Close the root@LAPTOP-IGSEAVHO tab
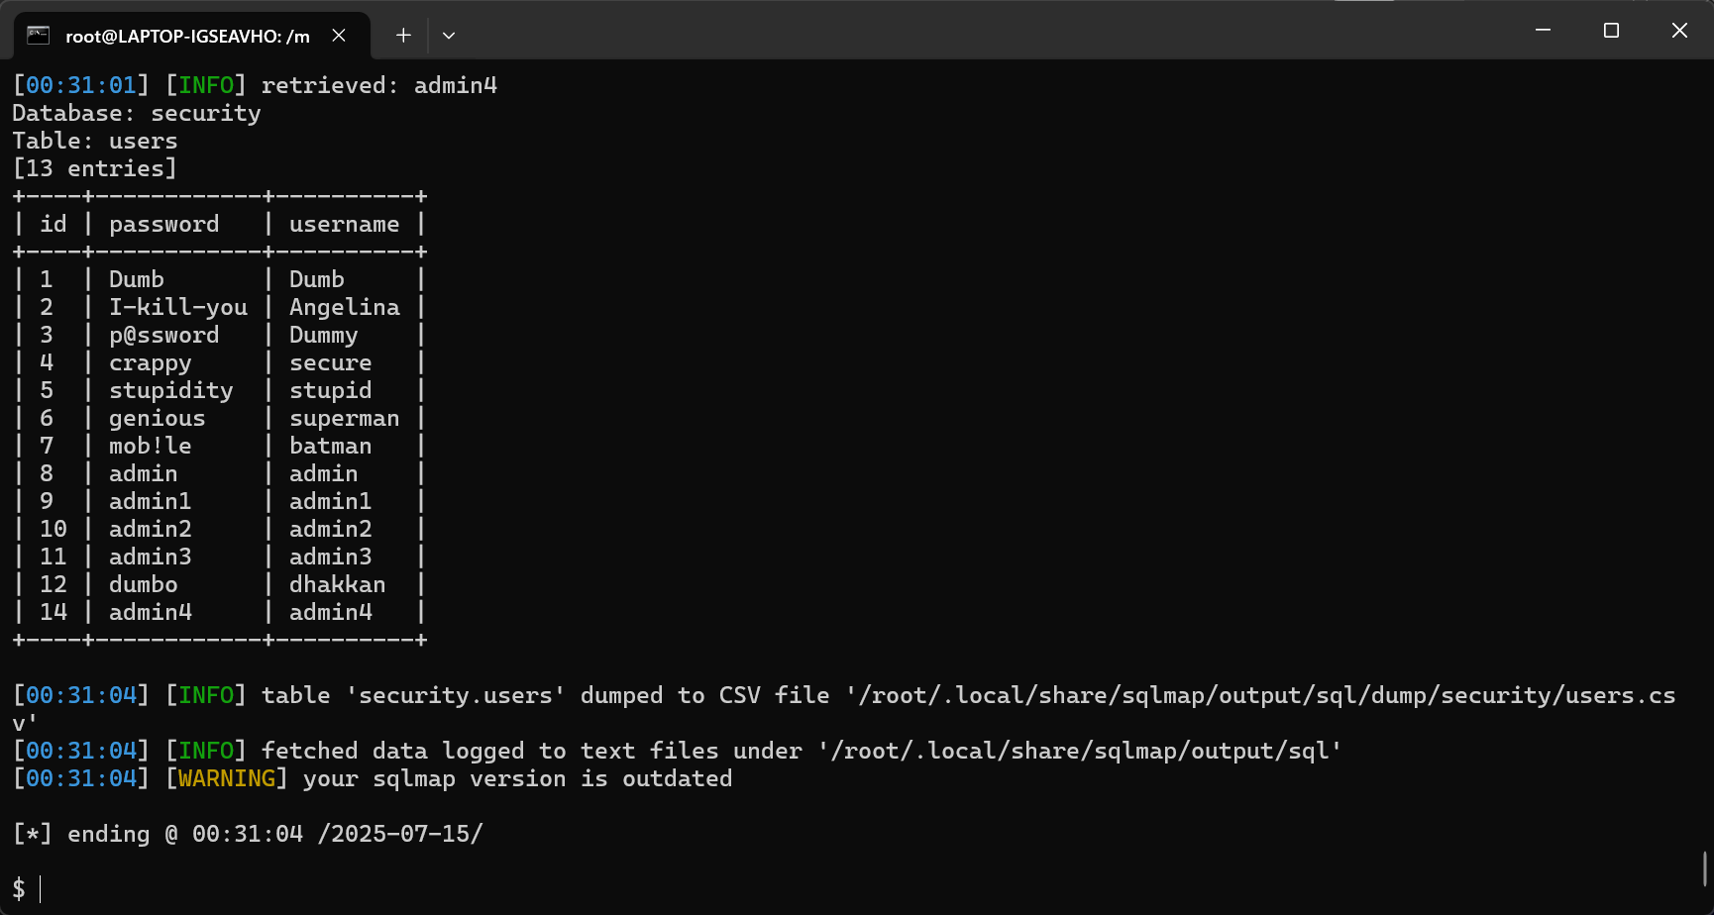 (x=339, y=36)
